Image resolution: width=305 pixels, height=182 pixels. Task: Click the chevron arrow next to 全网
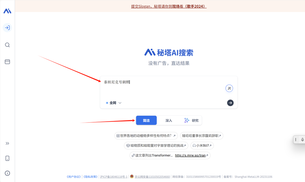pos(120,103)
